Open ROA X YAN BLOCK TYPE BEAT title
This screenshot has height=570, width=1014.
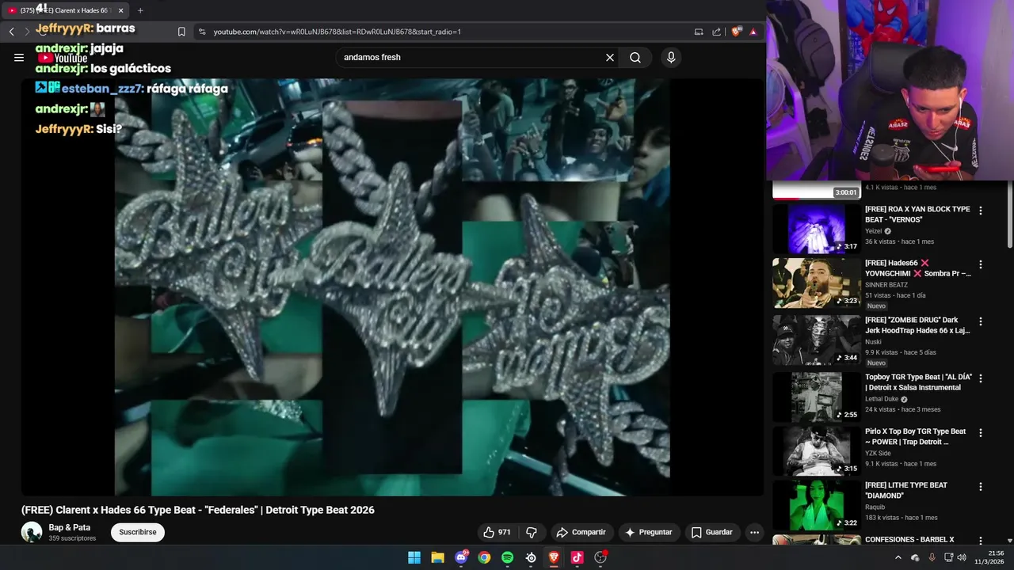tap(917, 215)
